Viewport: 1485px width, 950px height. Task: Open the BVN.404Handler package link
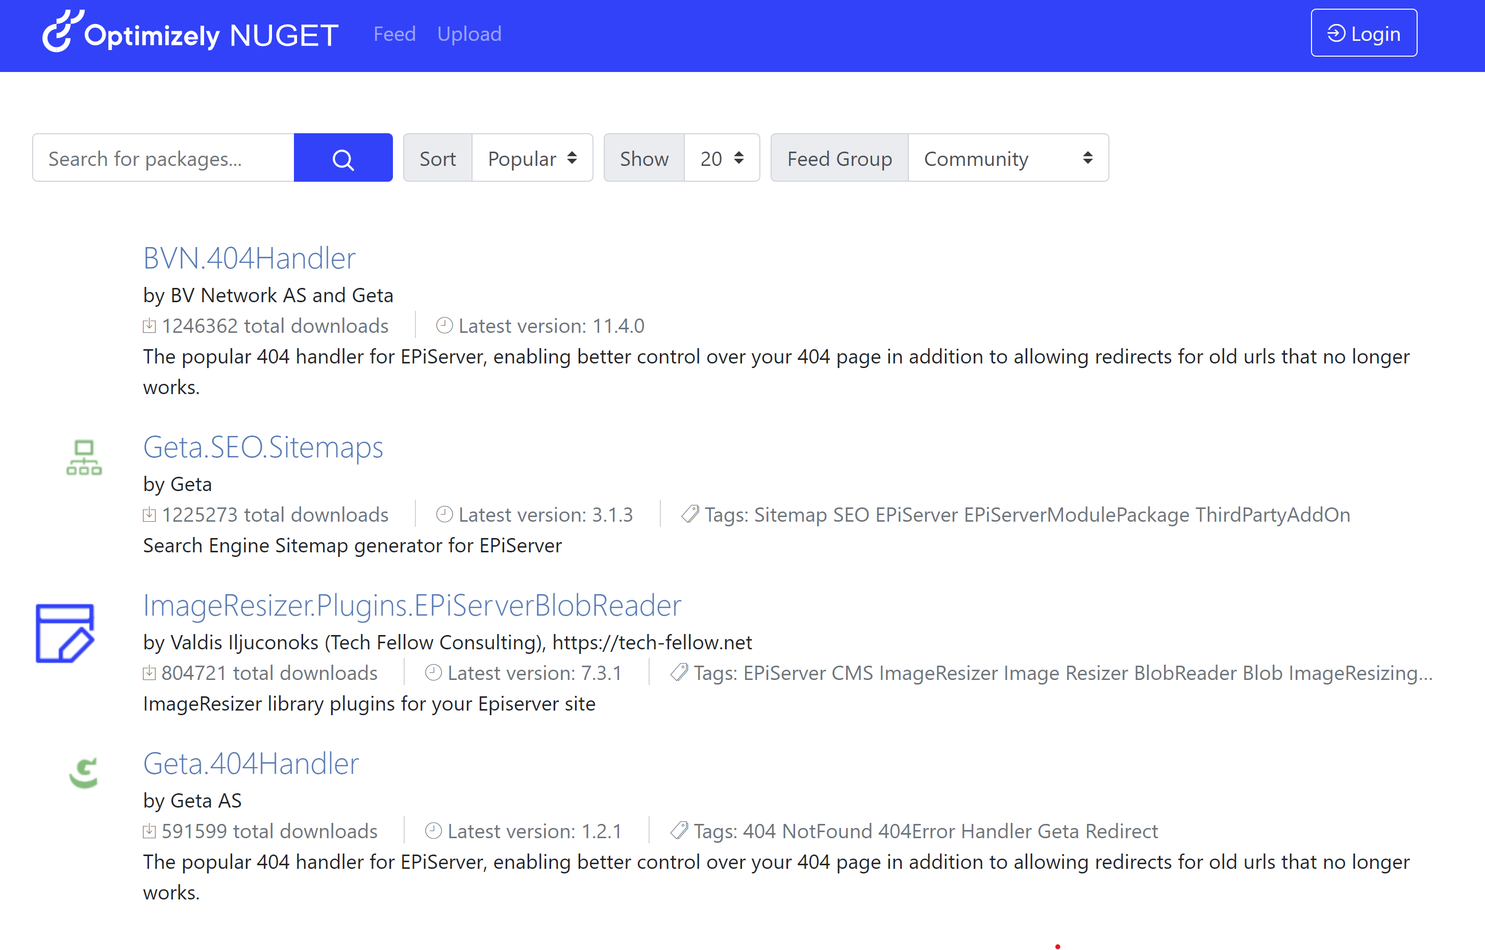249,258
